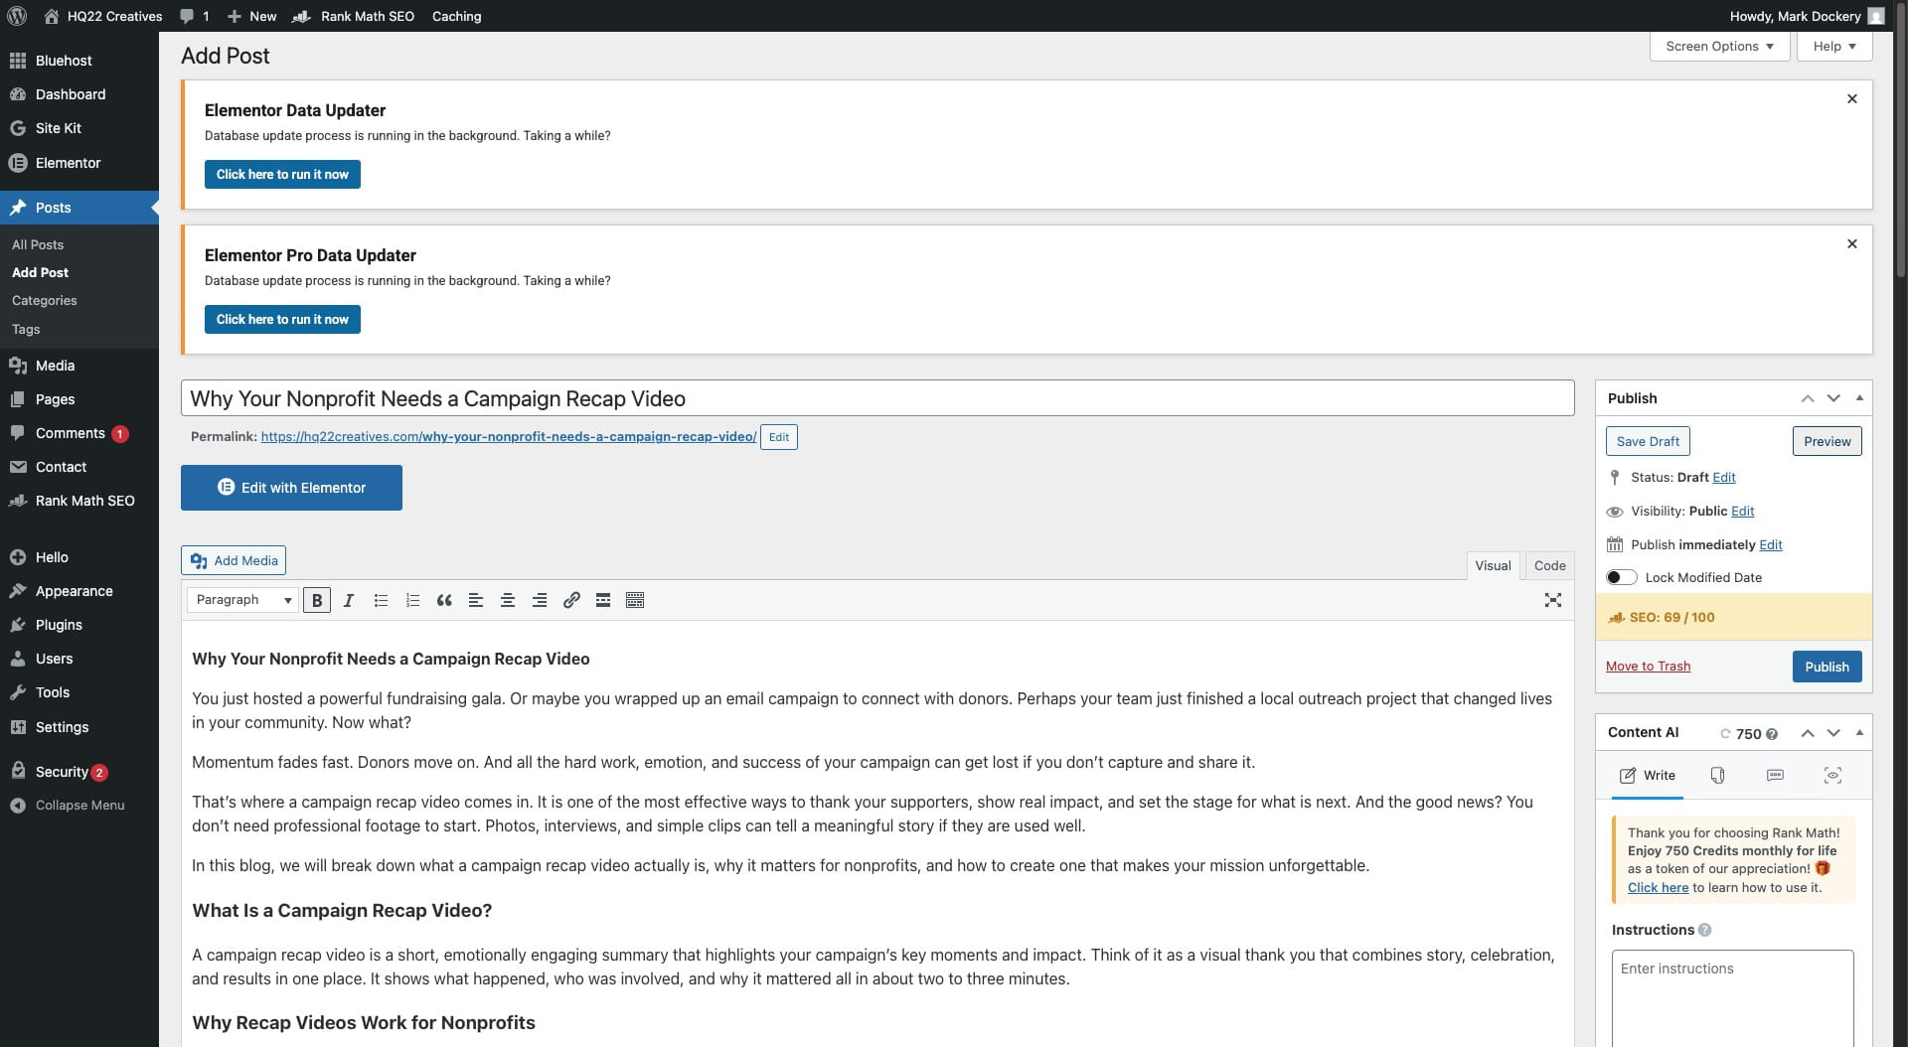Open All Posts submenu item
The height and width of the screenshot is (1047, 1908).
pyautogui.click(x=38, y=244)
